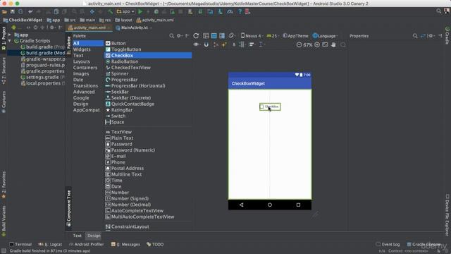Viewport: 451px width, 254px height.
Task: Open the Event Log
Action: pos(388,244)
